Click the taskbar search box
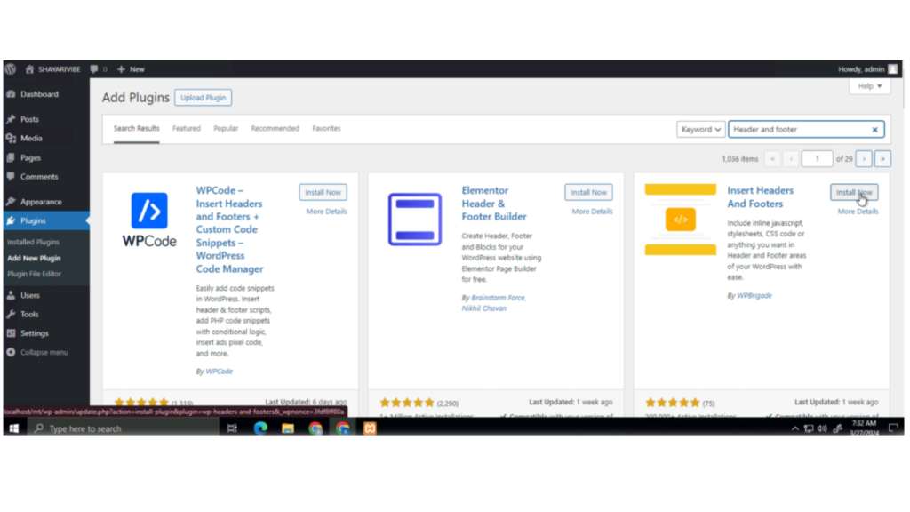The height and width of the screenshot is (512, 910). 123,428
